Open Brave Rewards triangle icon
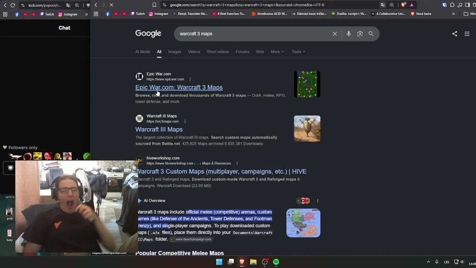This screenshot has width=476, height=268. [412, 5]
